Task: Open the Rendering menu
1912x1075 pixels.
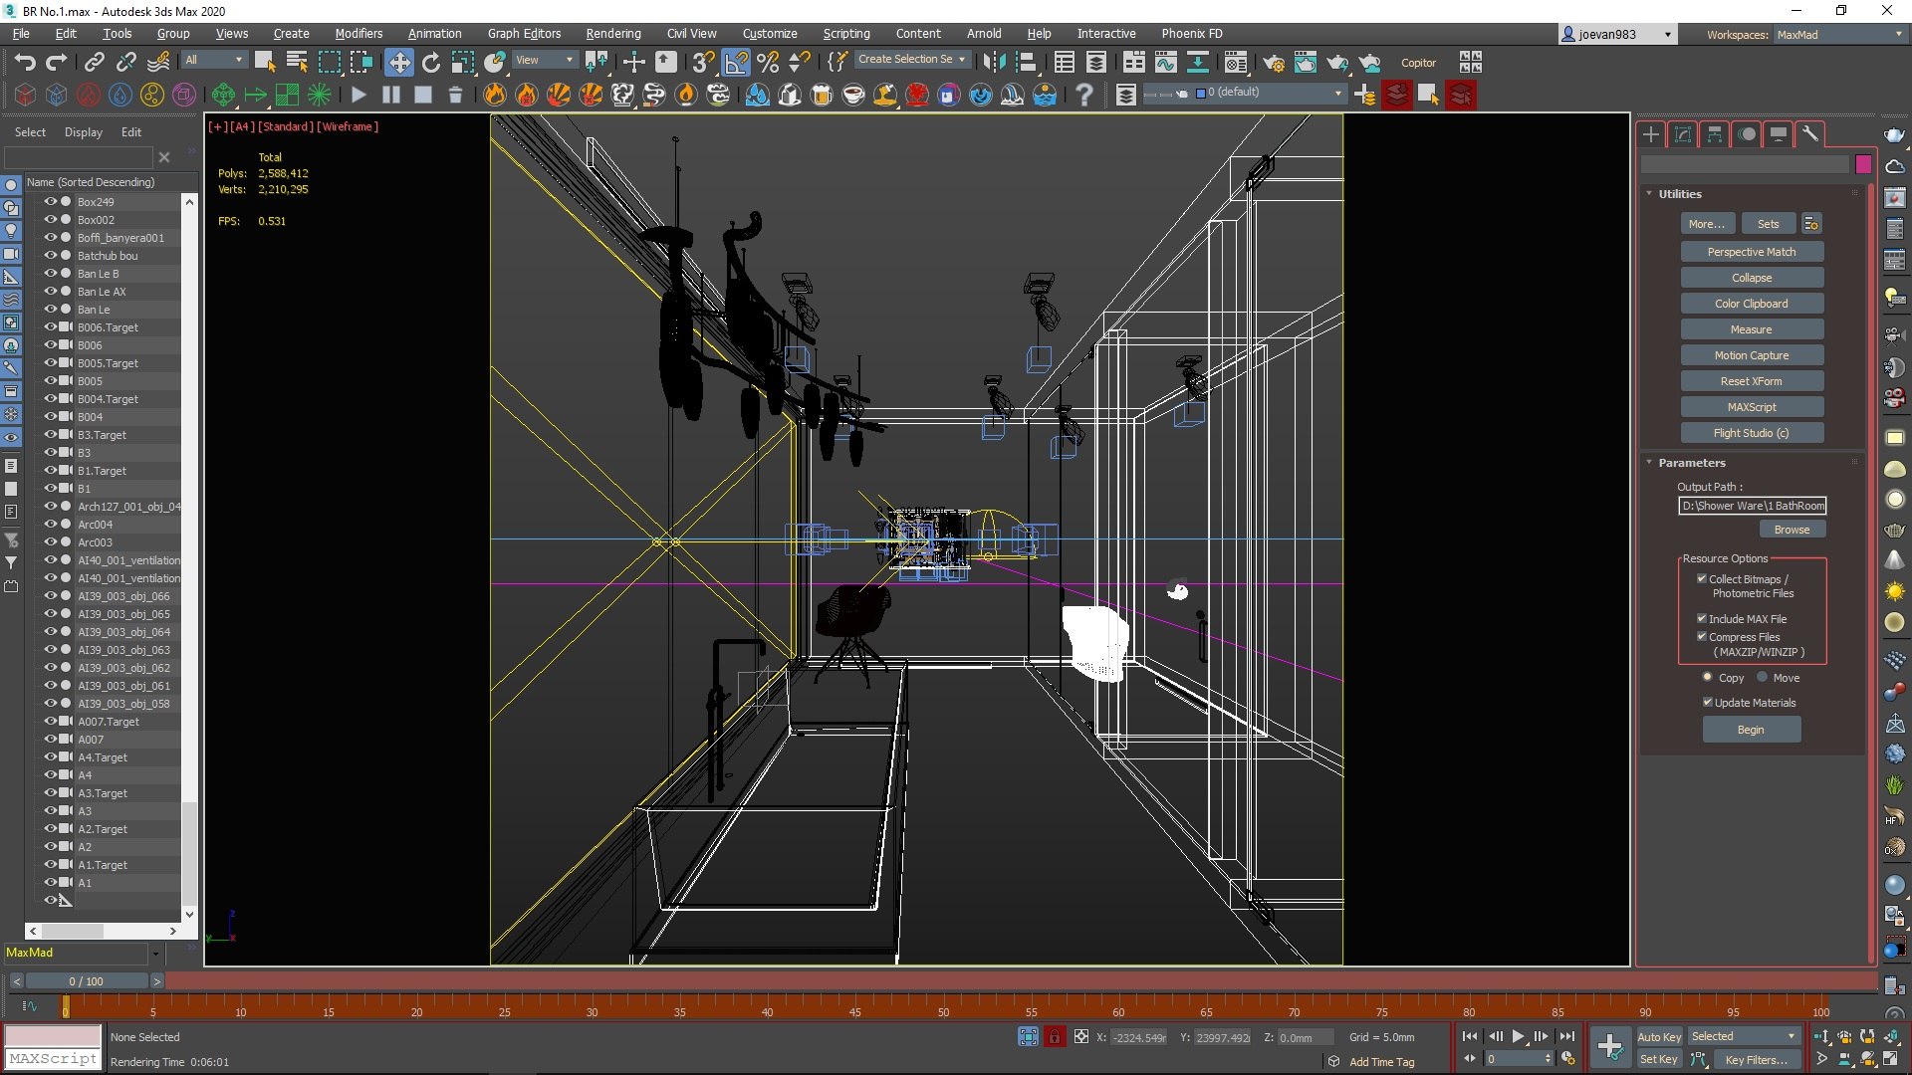Action: point(613,34)
